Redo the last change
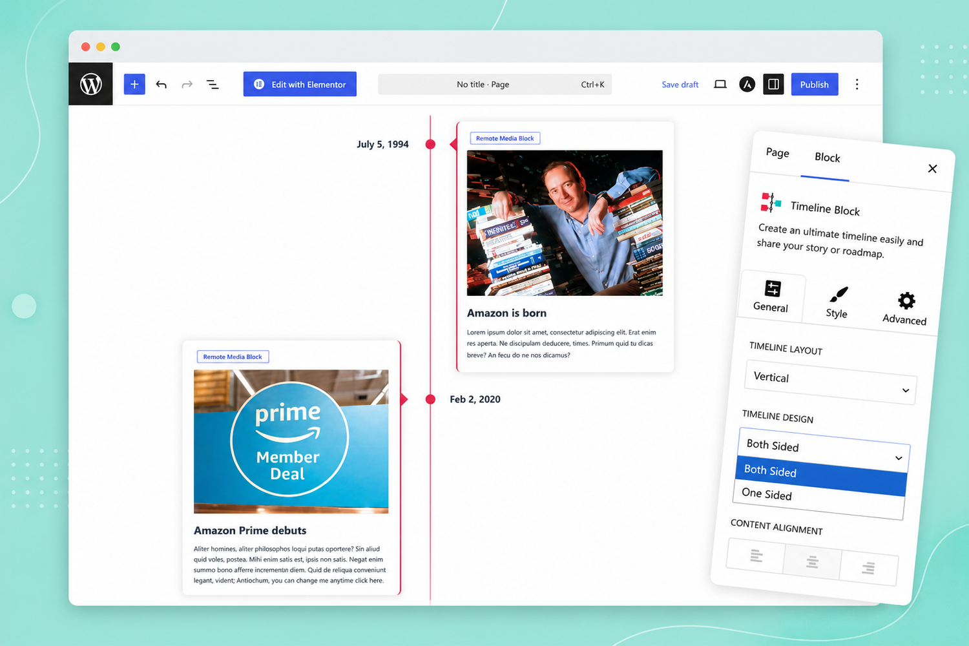Viewport: 969px width, 646px height. click(x=187, y=85)
